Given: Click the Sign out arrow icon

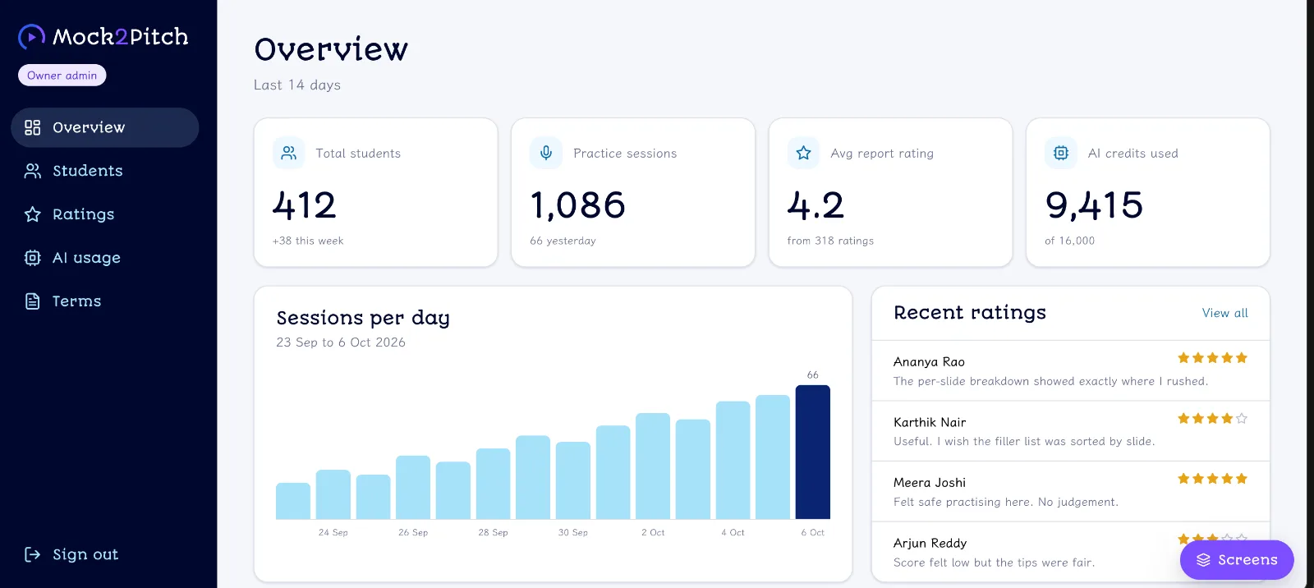Looking at the screenshot, I should [x=33, y=554].
